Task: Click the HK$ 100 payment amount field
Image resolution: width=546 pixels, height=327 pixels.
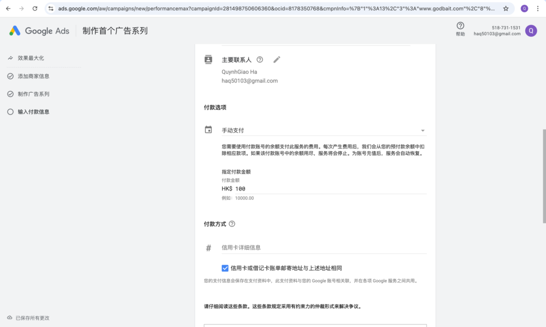Action: coord(323,189)
